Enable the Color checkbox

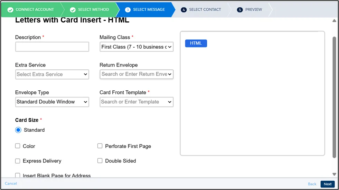click(18, 146)
